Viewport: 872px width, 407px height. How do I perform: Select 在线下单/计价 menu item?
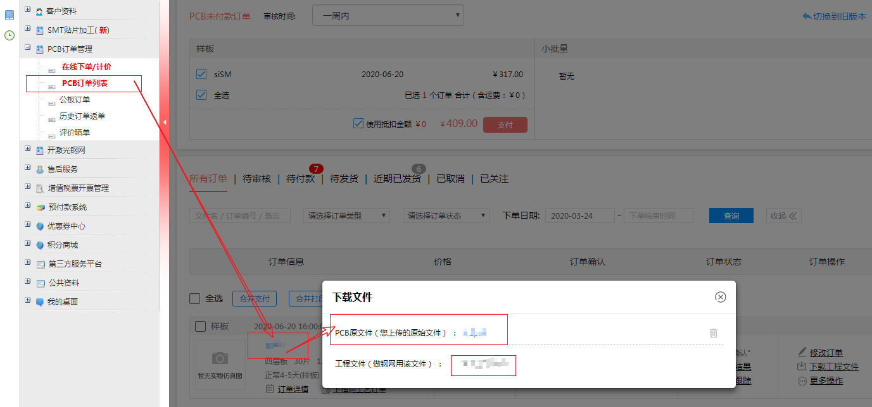pyautogui.click(x=86, y=67)
